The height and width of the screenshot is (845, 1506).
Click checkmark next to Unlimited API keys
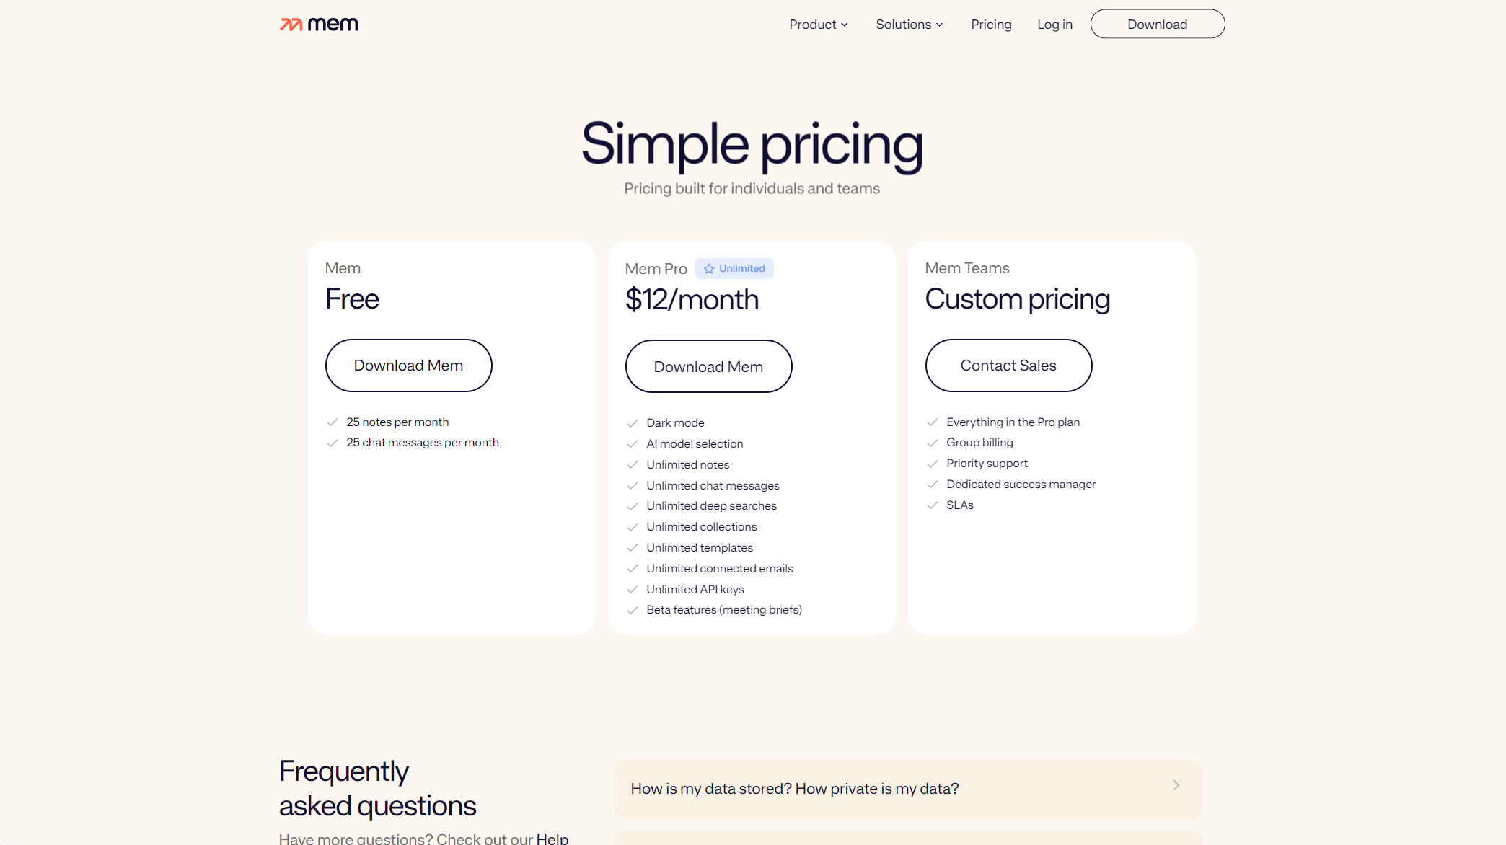tap(633, 590)
